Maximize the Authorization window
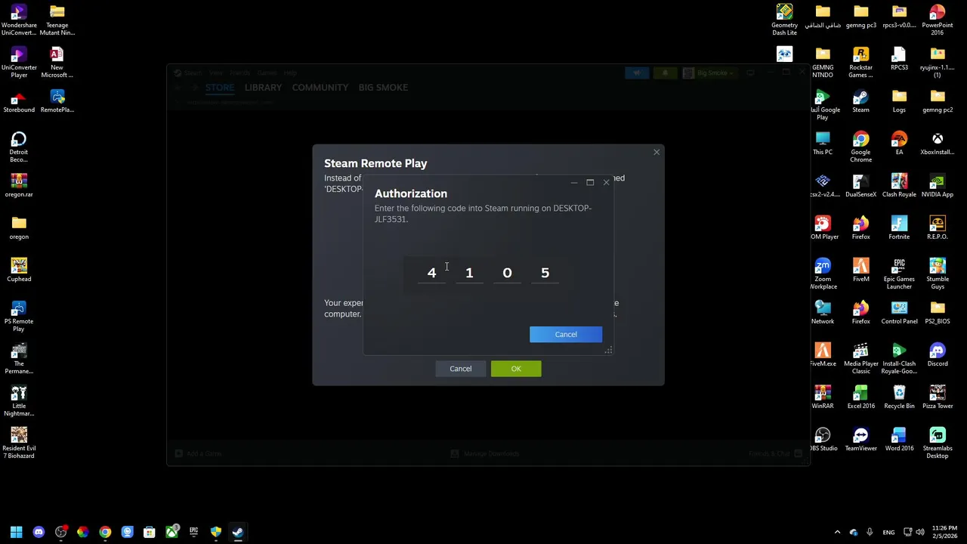Image resolution: width=967 pixels, height=544 pixels. (x=590, y=182)
